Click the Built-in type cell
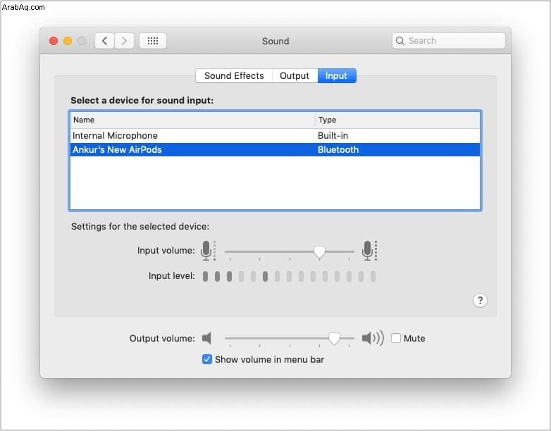This screenshot has width=551, height=431. click(x=333, y=136)
